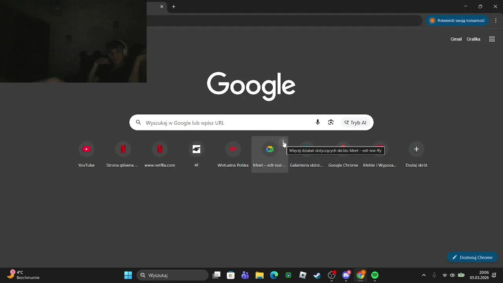This screenshot has height=283, width=503.
Task: Click the tray microphone icon
Action: 434,275
